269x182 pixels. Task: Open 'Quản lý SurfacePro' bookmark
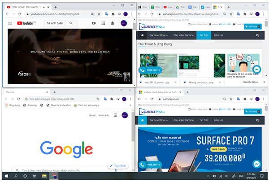(x=59, y=105)
